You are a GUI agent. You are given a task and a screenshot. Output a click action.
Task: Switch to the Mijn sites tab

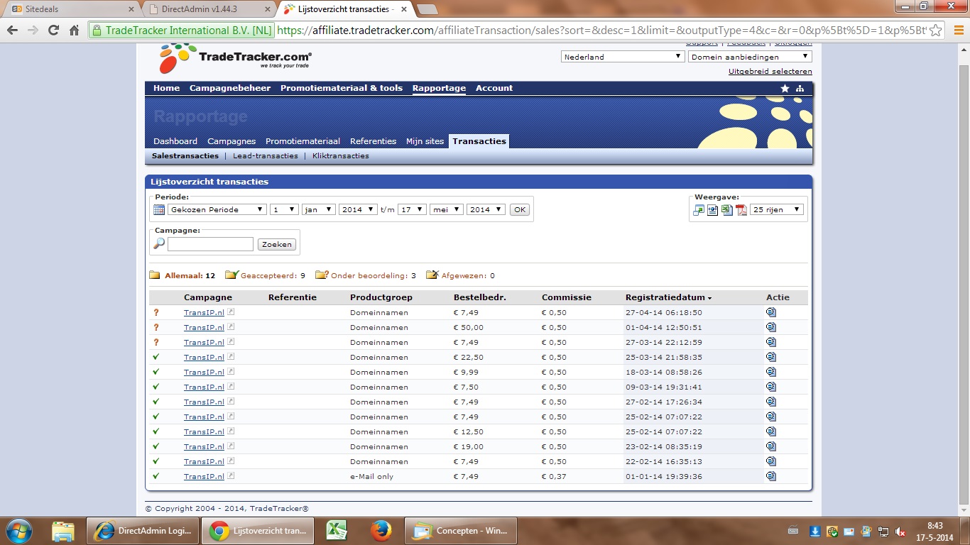click(x=425, y=141)
